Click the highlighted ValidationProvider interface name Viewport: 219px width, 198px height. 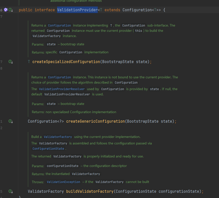[77, 10]
